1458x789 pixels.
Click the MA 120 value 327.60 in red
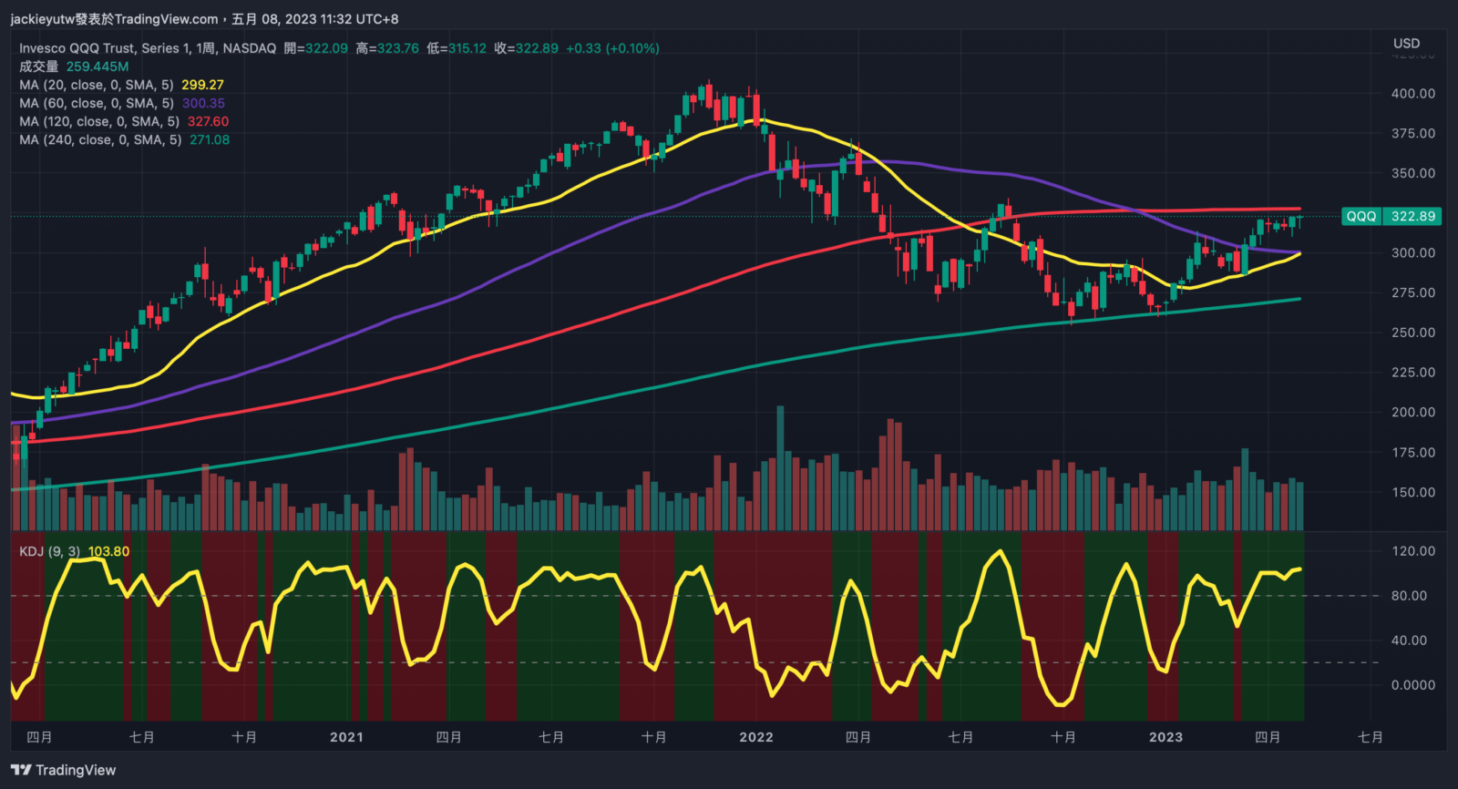(208, 121)
